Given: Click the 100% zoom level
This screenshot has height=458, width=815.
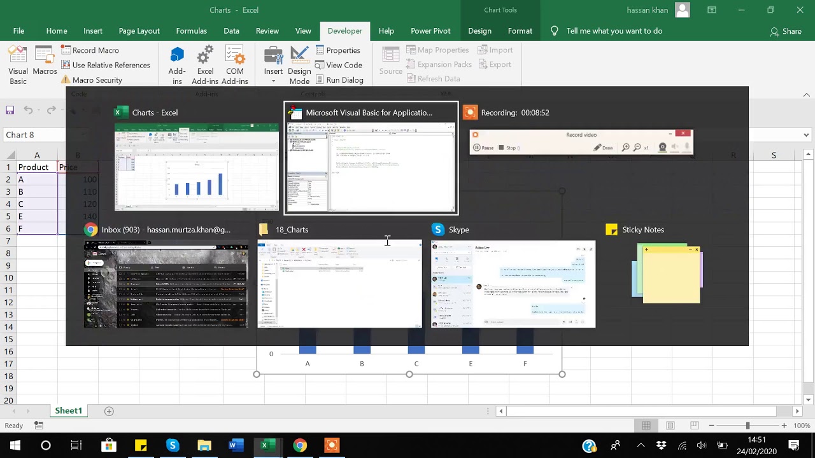Looking at the screenshot, I should 802,426.
